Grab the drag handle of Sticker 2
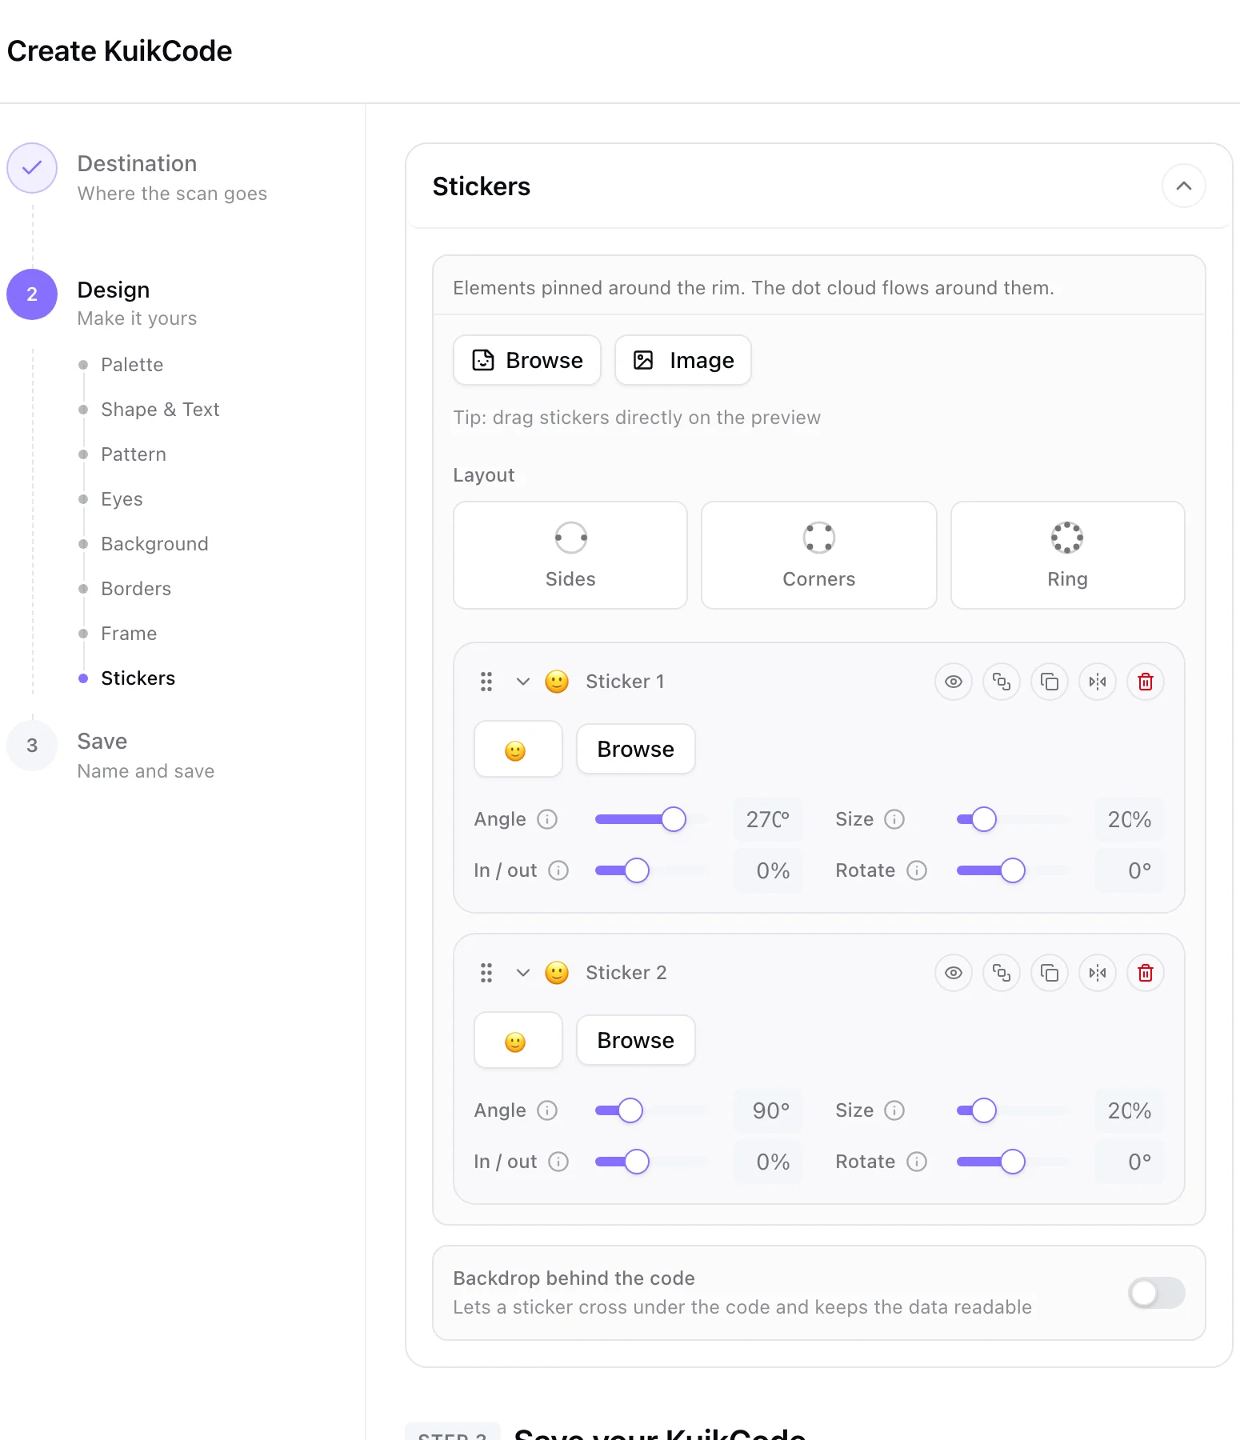1240x1440 pixels. click(x=486, y=973)
